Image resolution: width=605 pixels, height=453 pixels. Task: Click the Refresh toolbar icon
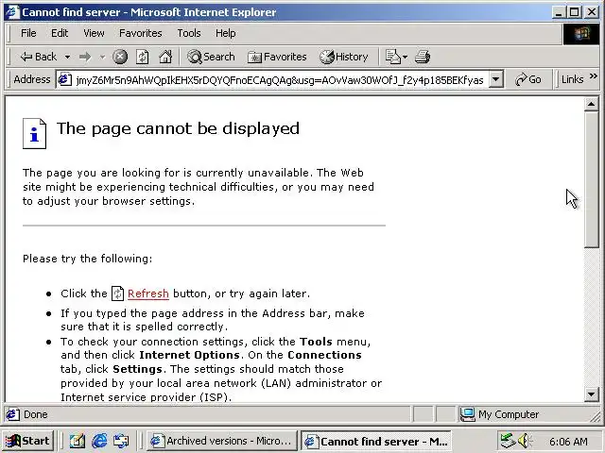tap(143, 57)
